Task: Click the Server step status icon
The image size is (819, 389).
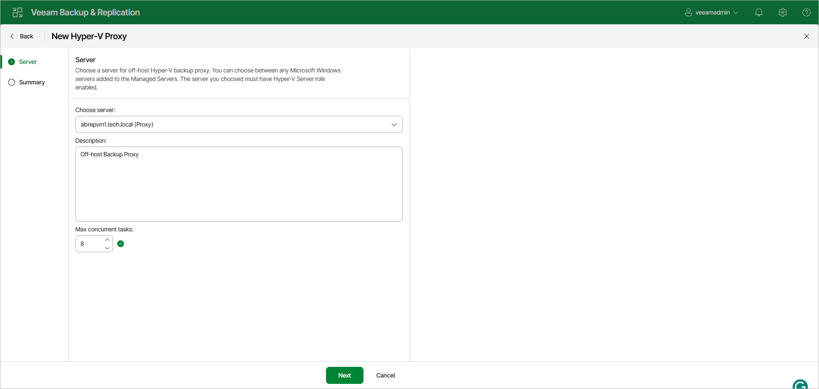Action: pos(12,62)
